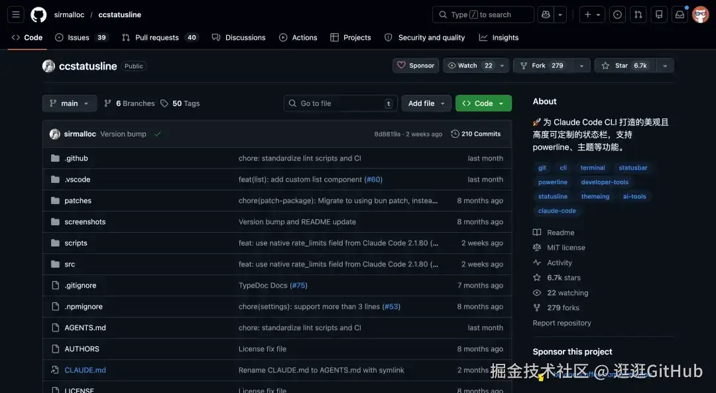This screenshot has height=393, width=716.
Task: Switch to the Actions tab
Action: [x=298, y=37]
